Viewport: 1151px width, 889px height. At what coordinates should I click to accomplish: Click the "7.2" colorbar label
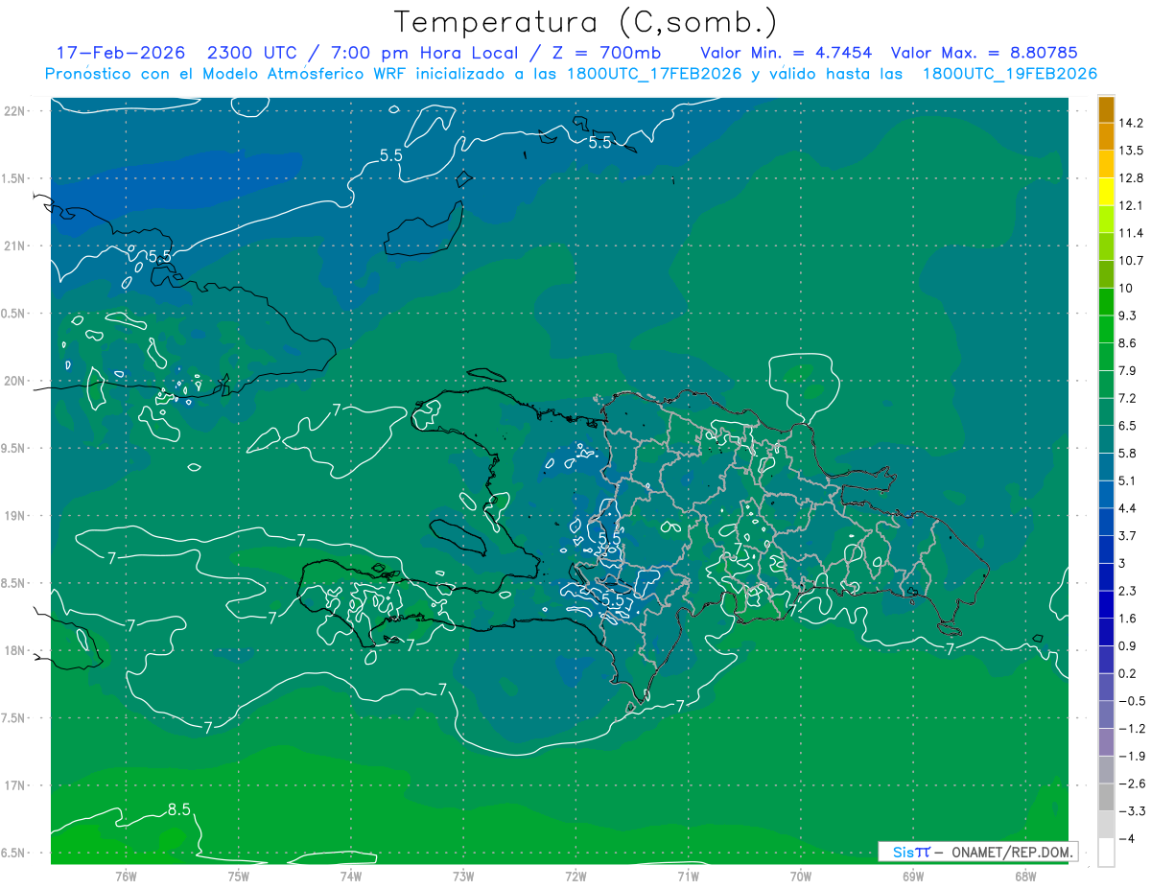(x=1128, y=398)
